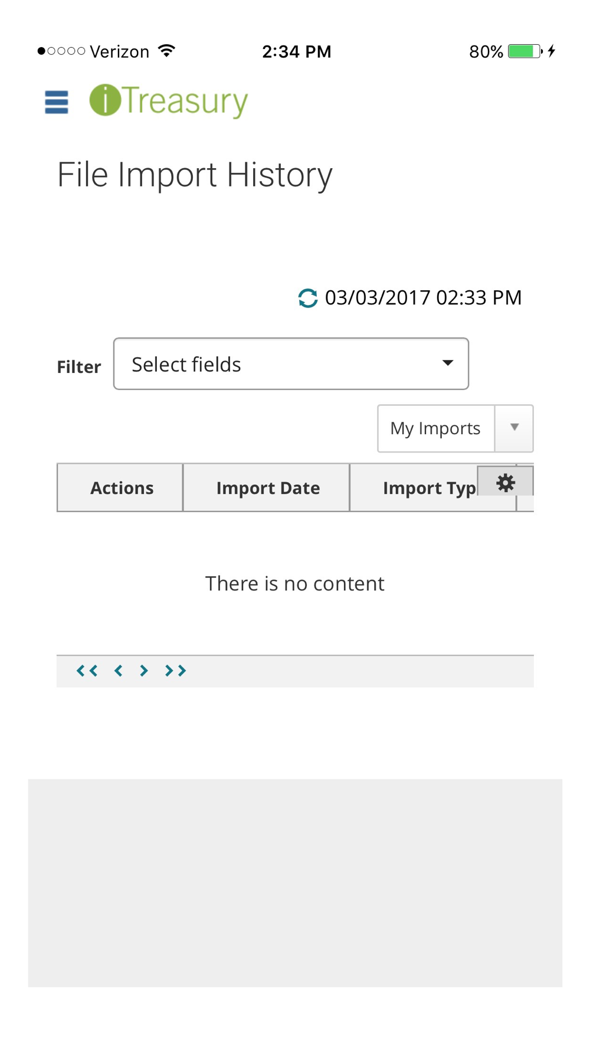Click the There is no content message
Image resolution: width=590 pixels, height=1049 pixels.
(x=295, y=583)
